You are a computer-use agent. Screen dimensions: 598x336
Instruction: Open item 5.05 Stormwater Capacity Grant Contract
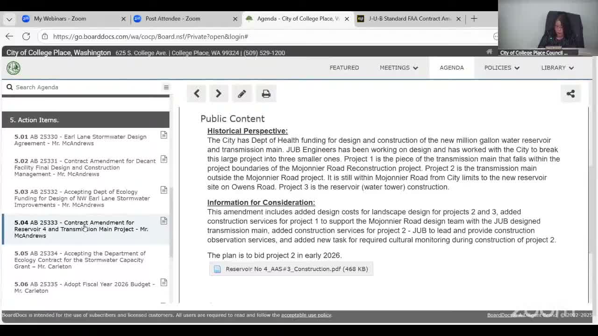click(80, 260)
